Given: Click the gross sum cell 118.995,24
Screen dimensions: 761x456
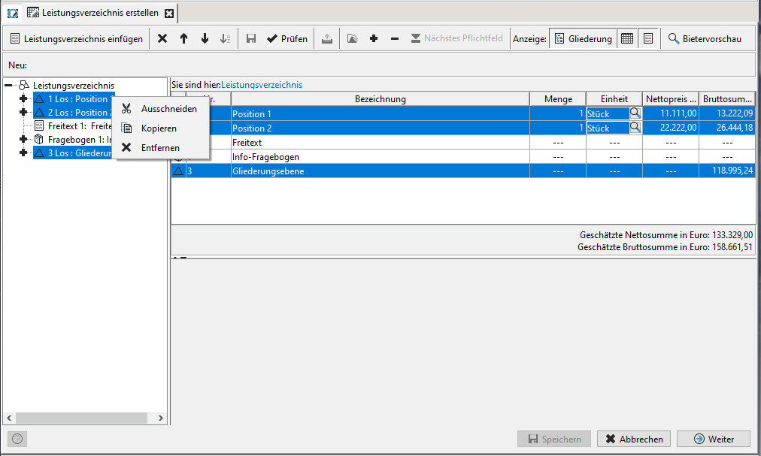Looking at the screenshot, I should coord(727,171).
